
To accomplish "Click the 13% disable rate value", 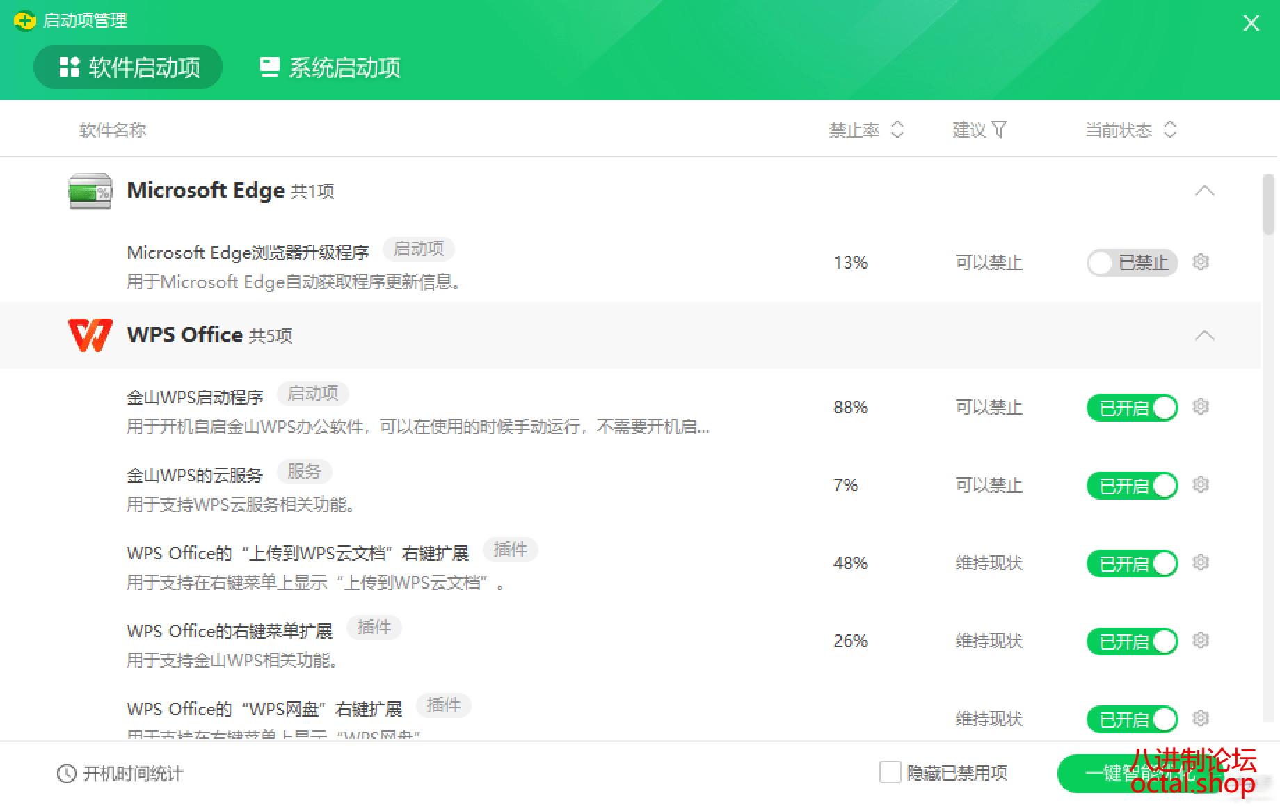I will tap(850, 262).
